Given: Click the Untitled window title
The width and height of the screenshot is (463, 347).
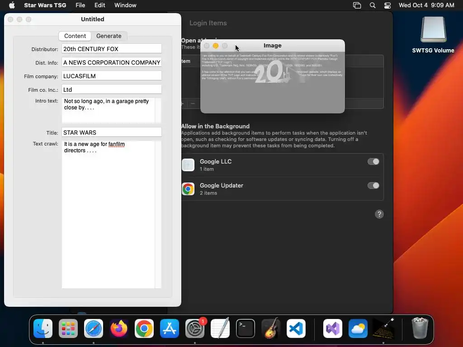Looking at the screenshot, I should (92, 19).
